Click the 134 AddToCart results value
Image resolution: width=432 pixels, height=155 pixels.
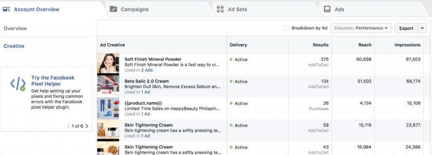[x=324, y=81]
